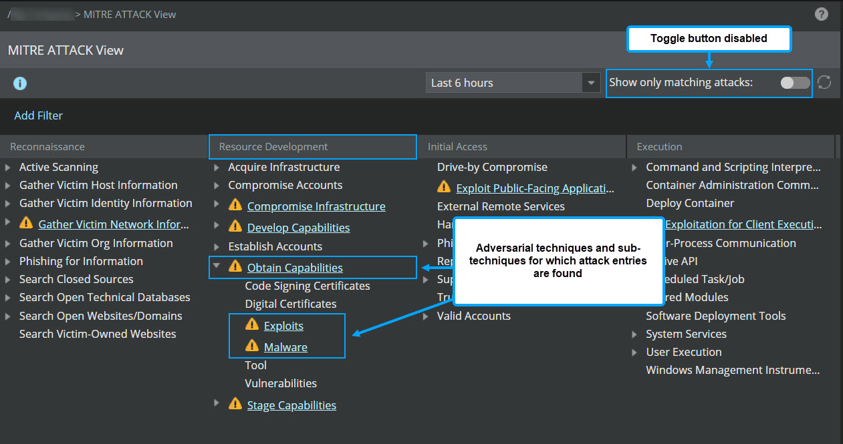Click the Add Filter link
Image resolution: width=843 pixels, height=444 pixels.
point(39,116)
